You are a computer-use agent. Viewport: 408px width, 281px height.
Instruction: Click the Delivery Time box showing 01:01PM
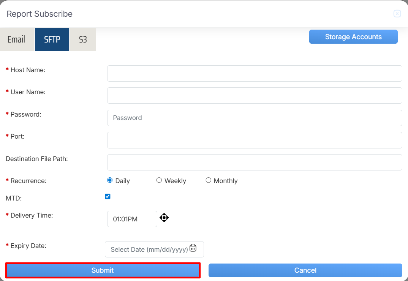click(x=132, y=219)
